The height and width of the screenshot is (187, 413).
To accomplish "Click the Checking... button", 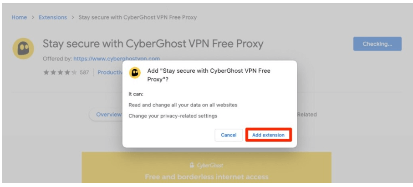I will [x=377, y=44].
